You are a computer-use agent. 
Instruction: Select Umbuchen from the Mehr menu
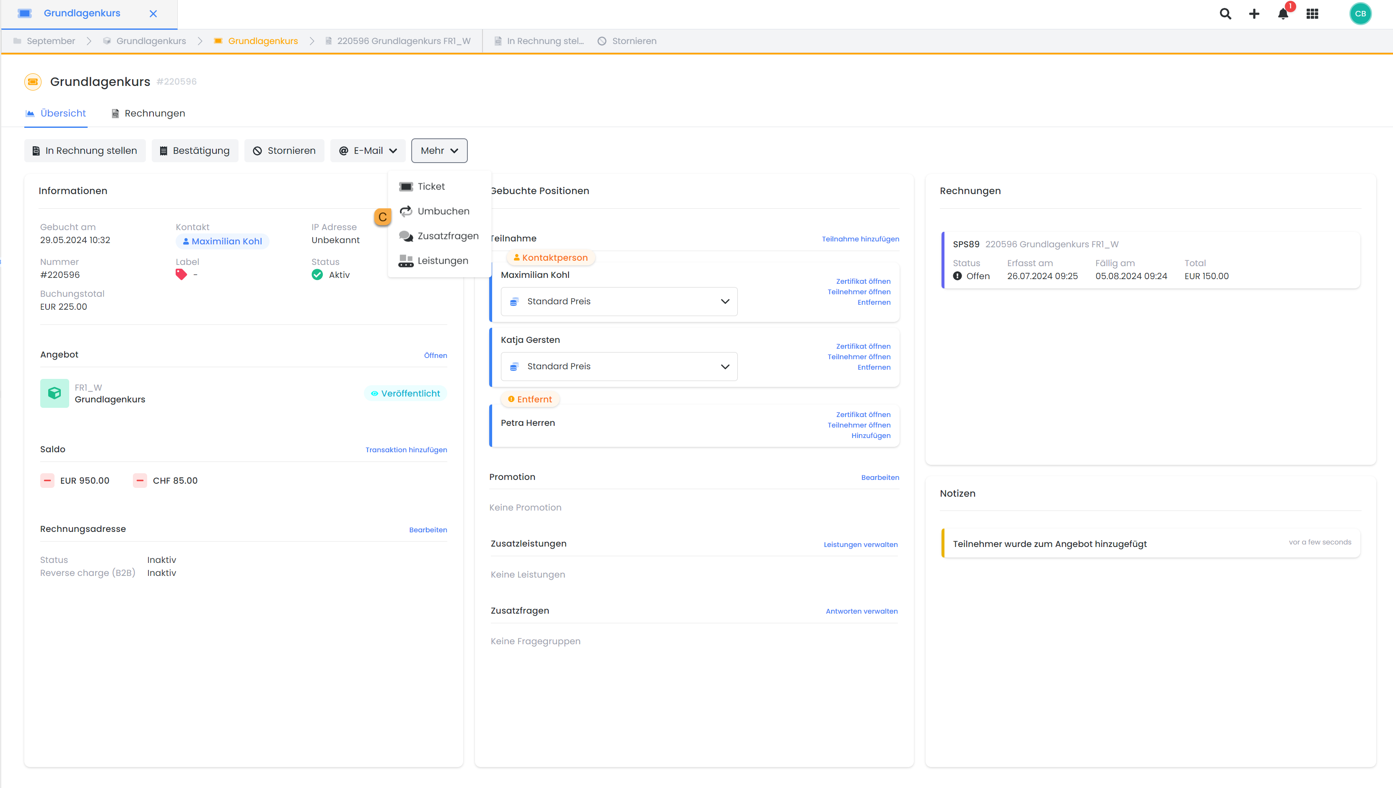point(443,211)
